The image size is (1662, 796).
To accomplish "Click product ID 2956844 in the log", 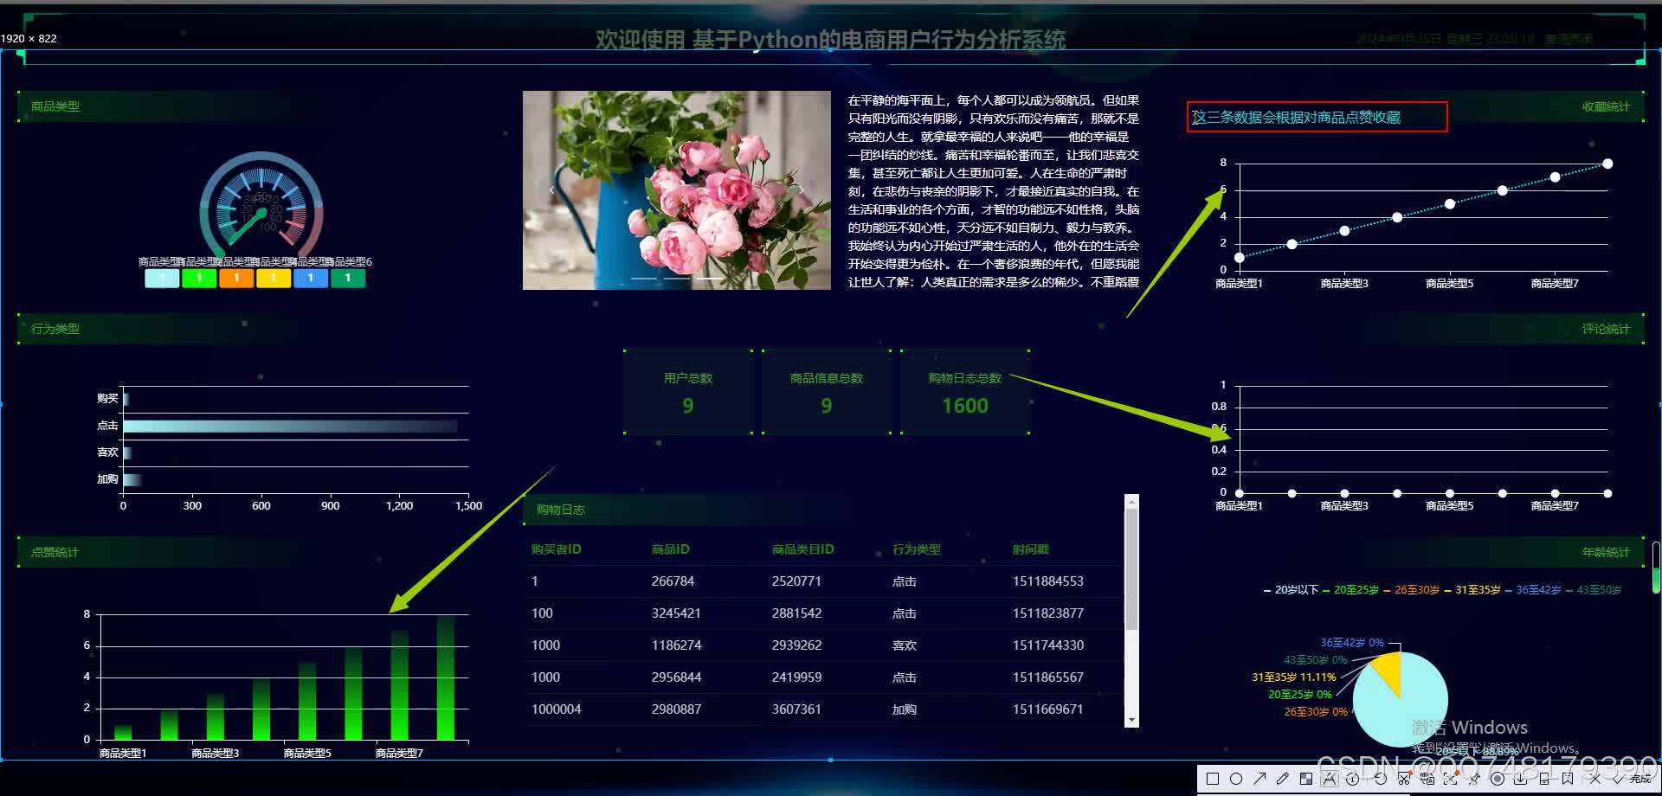I will coord(676,677).
